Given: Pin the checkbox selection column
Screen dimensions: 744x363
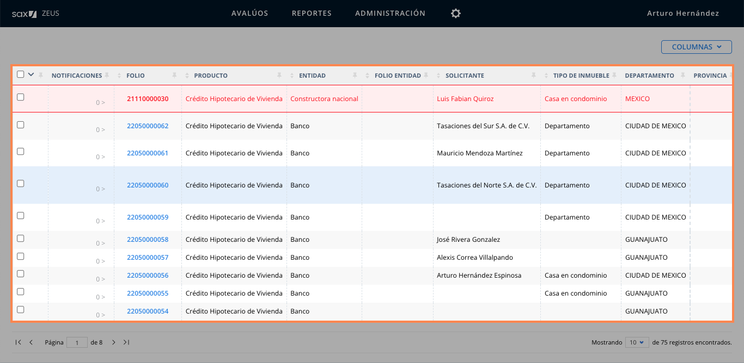Looking at the screenshot, I should tap(40, 75).
